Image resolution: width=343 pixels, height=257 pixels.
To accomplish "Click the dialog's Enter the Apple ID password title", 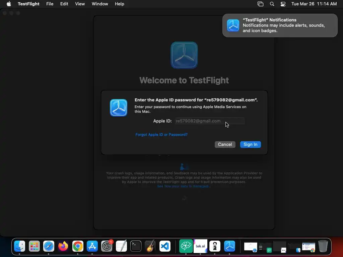I will (x=196, y=100).
